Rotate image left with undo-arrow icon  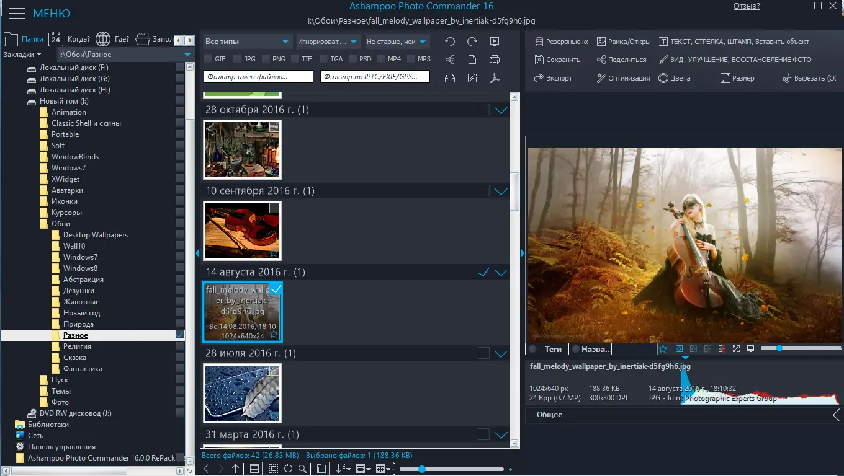click(x=451, y=41)
